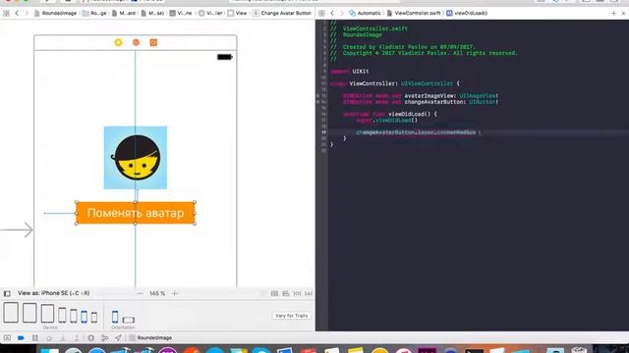Open the ViewController.swift breadcrumb

pyautogui.click(x=414, y=13)
